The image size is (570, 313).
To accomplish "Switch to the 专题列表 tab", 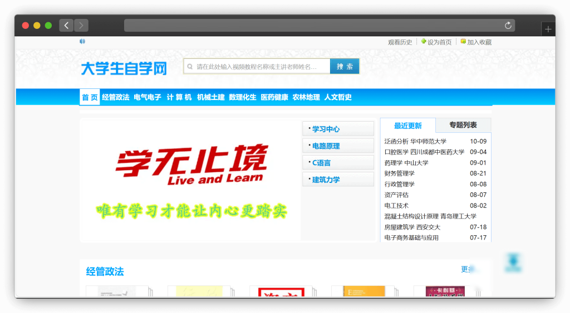I will click(x=463, y=125).
